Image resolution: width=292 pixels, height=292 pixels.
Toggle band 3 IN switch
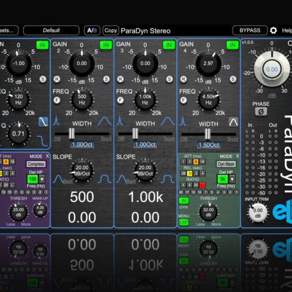coord(169,45)
